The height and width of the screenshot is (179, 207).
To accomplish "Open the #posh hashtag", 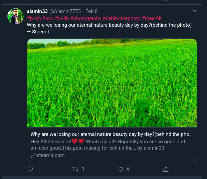I will 34,18.
